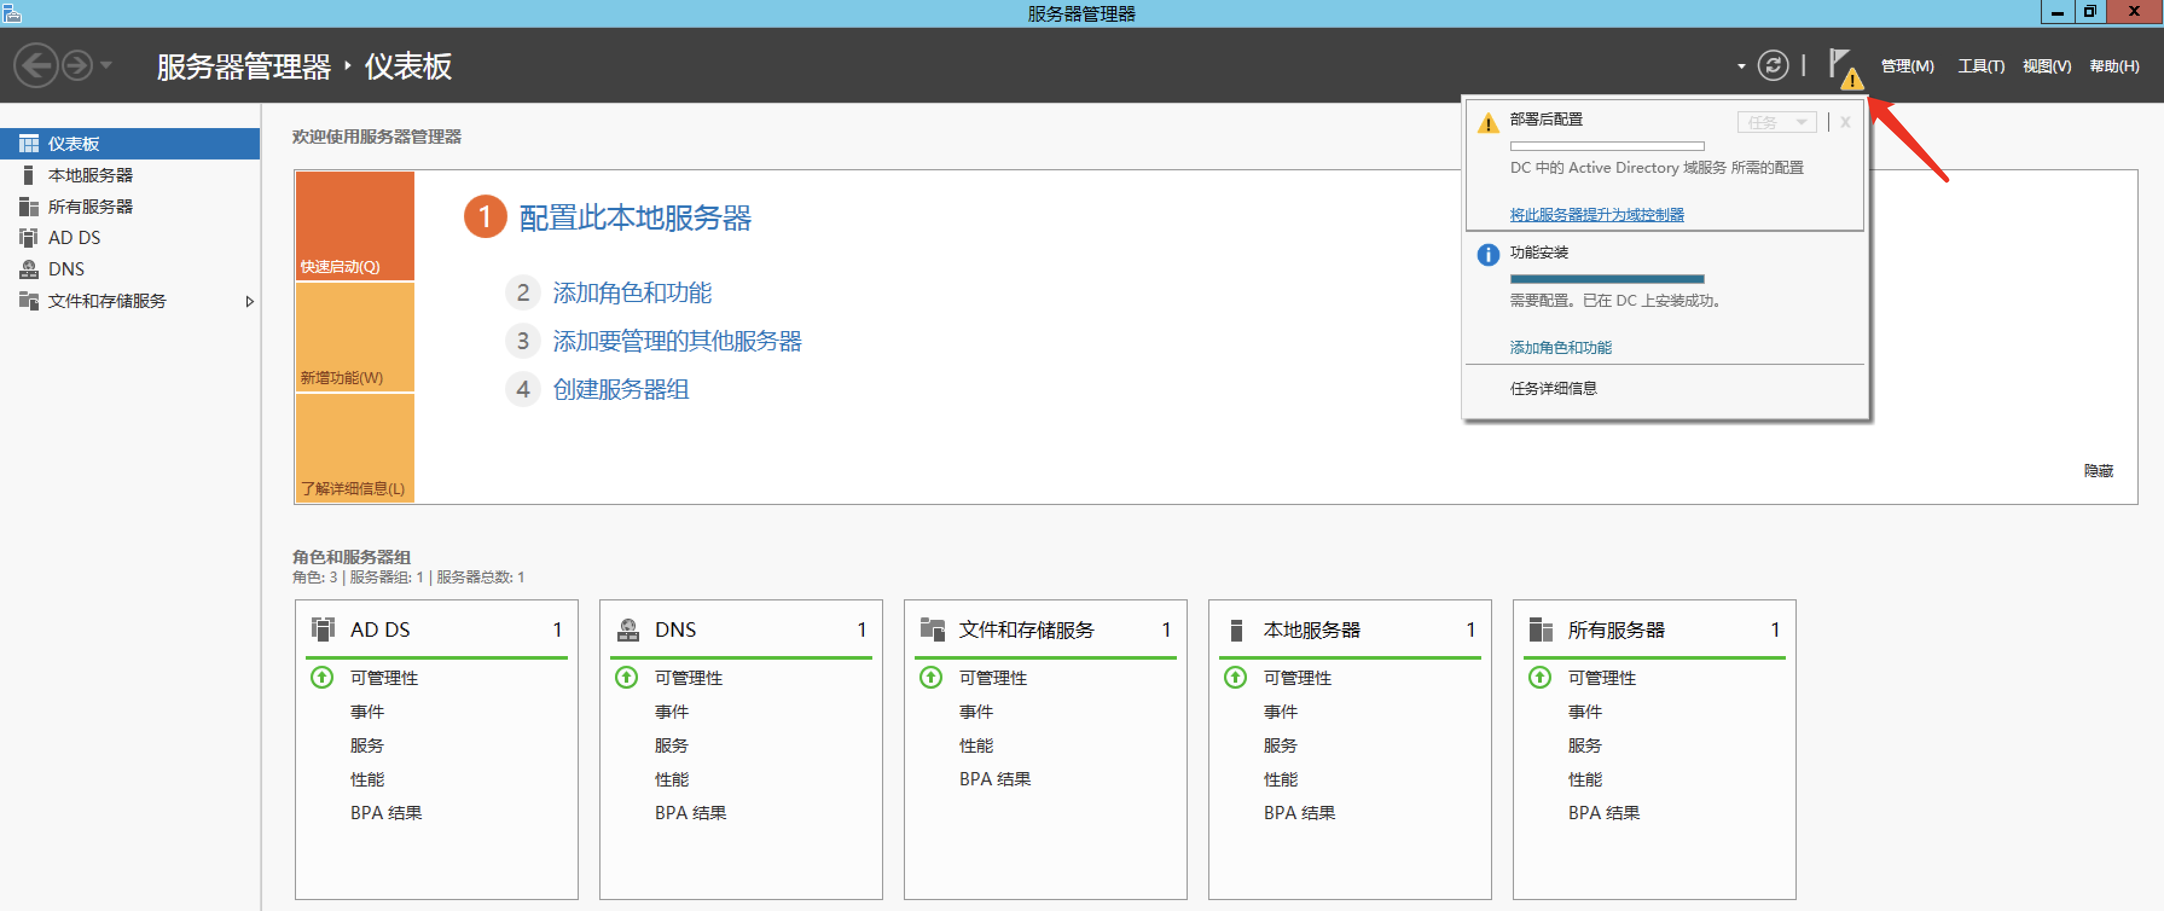Expand File and Storage Services submenu
2164x911 pixels.
point(249,301)
